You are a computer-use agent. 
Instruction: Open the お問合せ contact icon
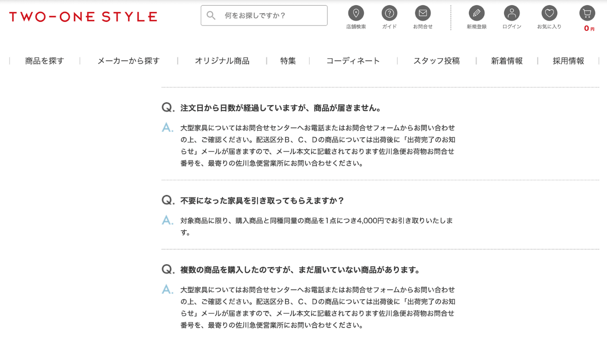[x=423, y=13]
